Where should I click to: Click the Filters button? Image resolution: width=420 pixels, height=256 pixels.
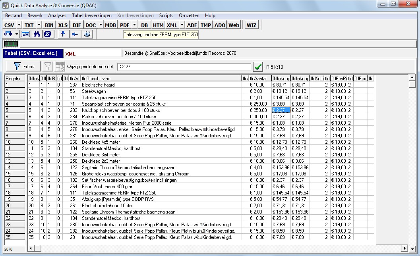coord(24,66)
